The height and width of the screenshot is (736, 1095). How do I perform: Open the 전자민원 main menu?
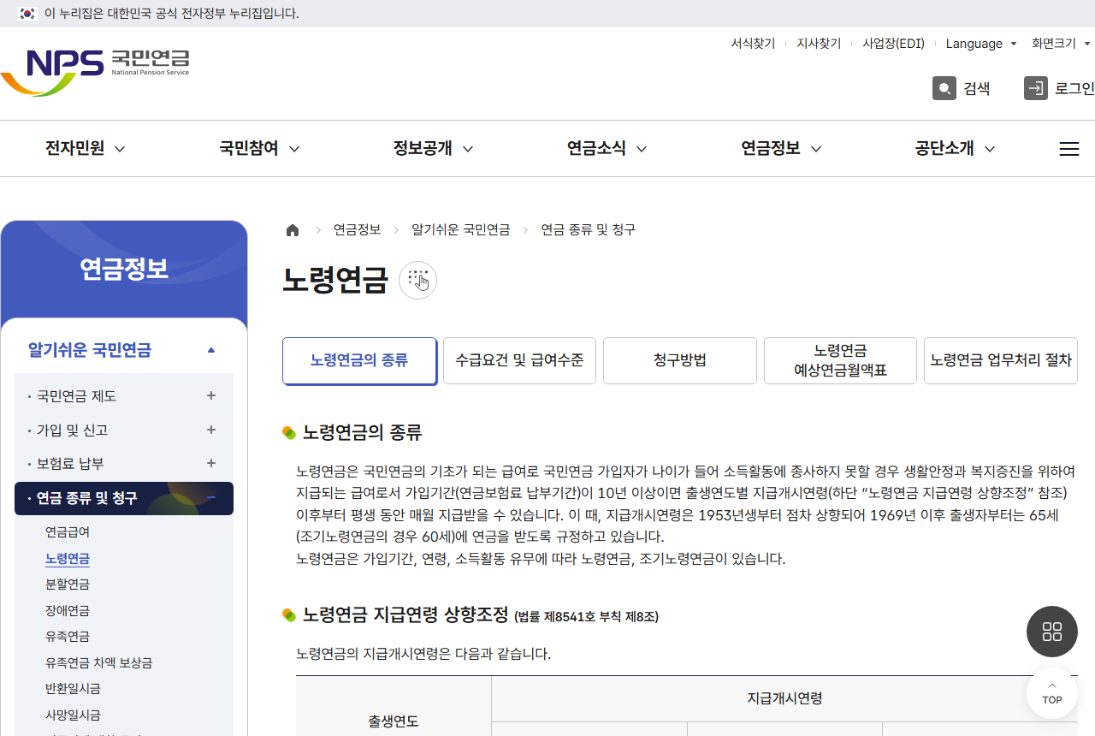(x=85, y=148)
